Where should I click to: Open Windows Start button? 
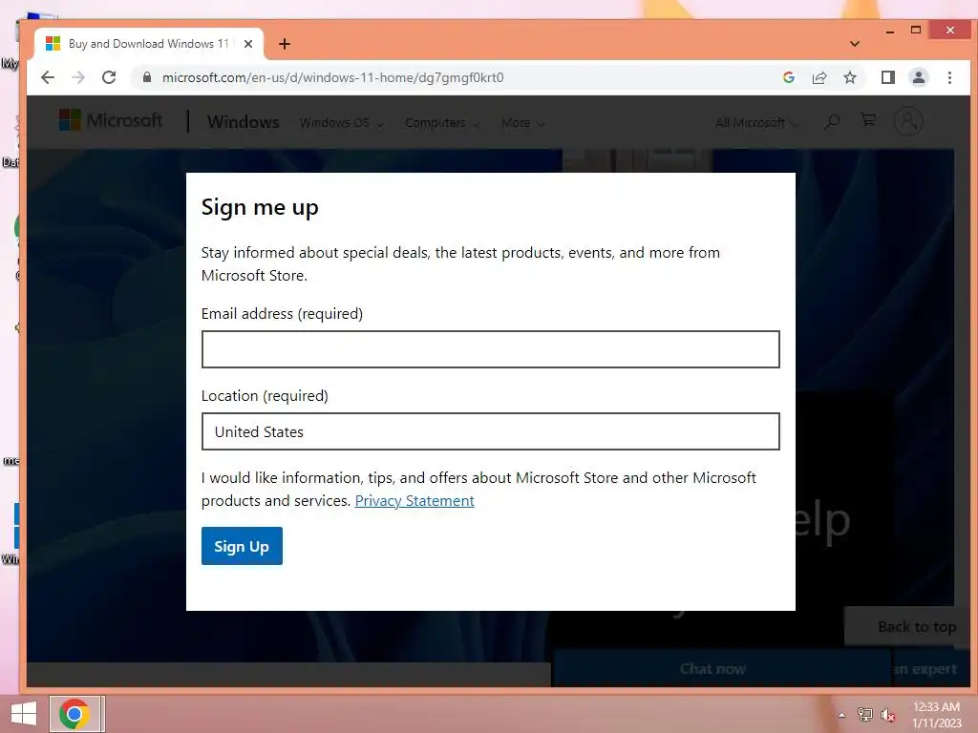click(24, 714)
